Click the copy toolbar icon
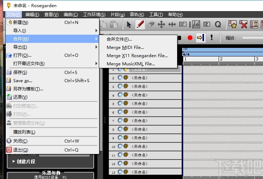 coord(103,24)
